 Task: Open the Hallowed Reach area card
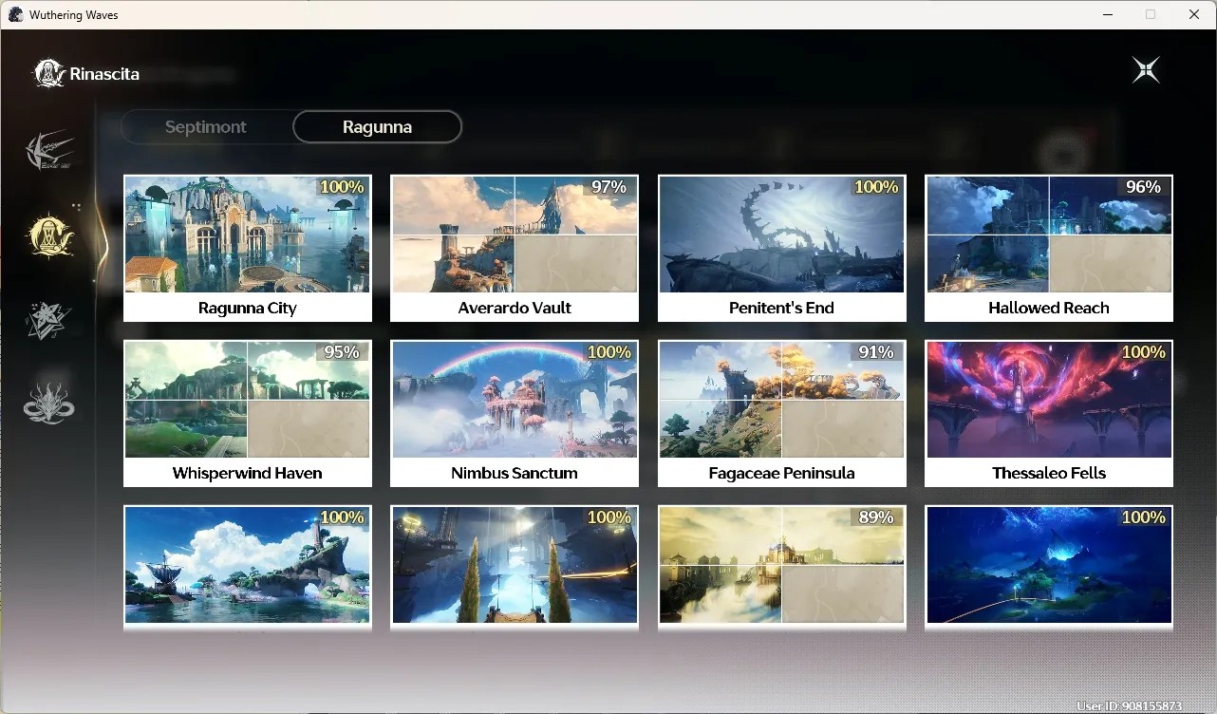pos(1049,248)
